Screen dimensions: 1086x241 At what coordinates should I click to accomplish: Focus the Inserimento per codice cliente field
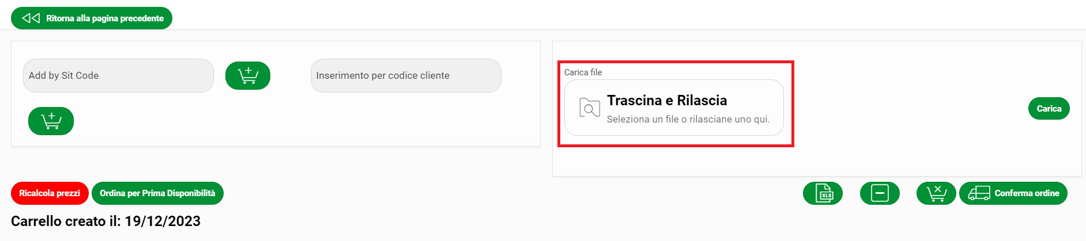pyautogui.click(x=406, y=75)
